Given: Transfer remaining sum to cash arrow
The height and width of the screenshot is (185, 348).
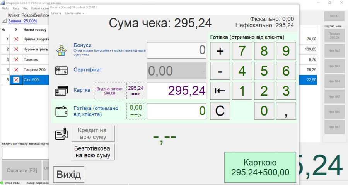Looking at the screenshot, I should click(136, 111).
